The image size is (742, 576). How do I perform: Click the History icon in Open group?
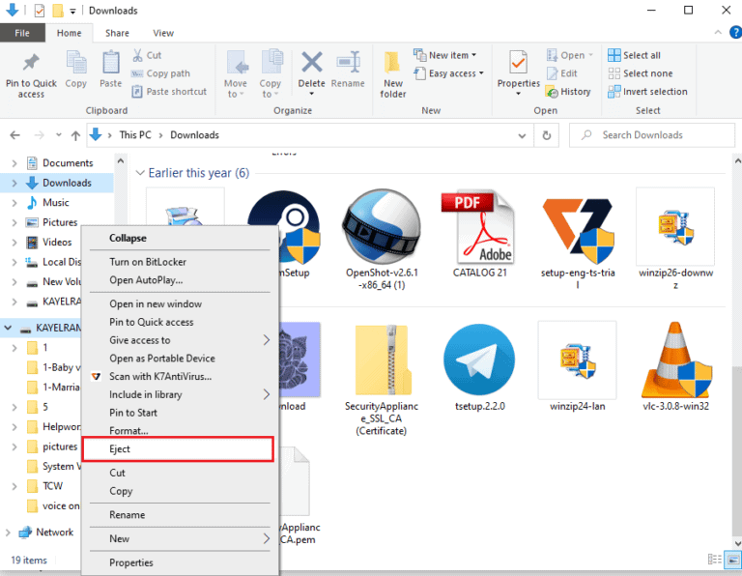click(x=552, y=92)
